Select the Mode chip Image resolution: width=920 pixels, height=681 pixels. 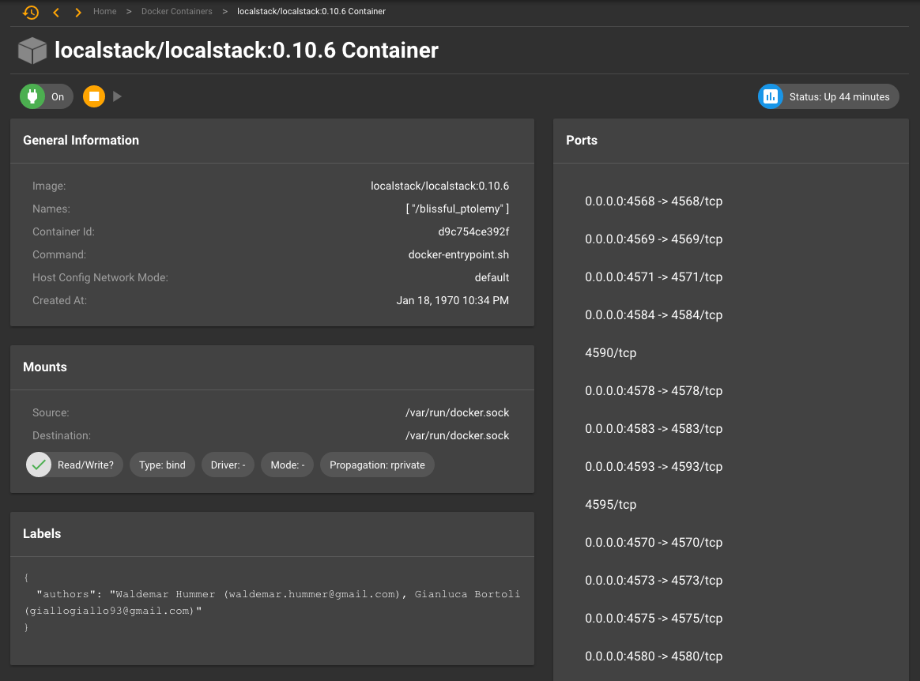tap(288, 465)
